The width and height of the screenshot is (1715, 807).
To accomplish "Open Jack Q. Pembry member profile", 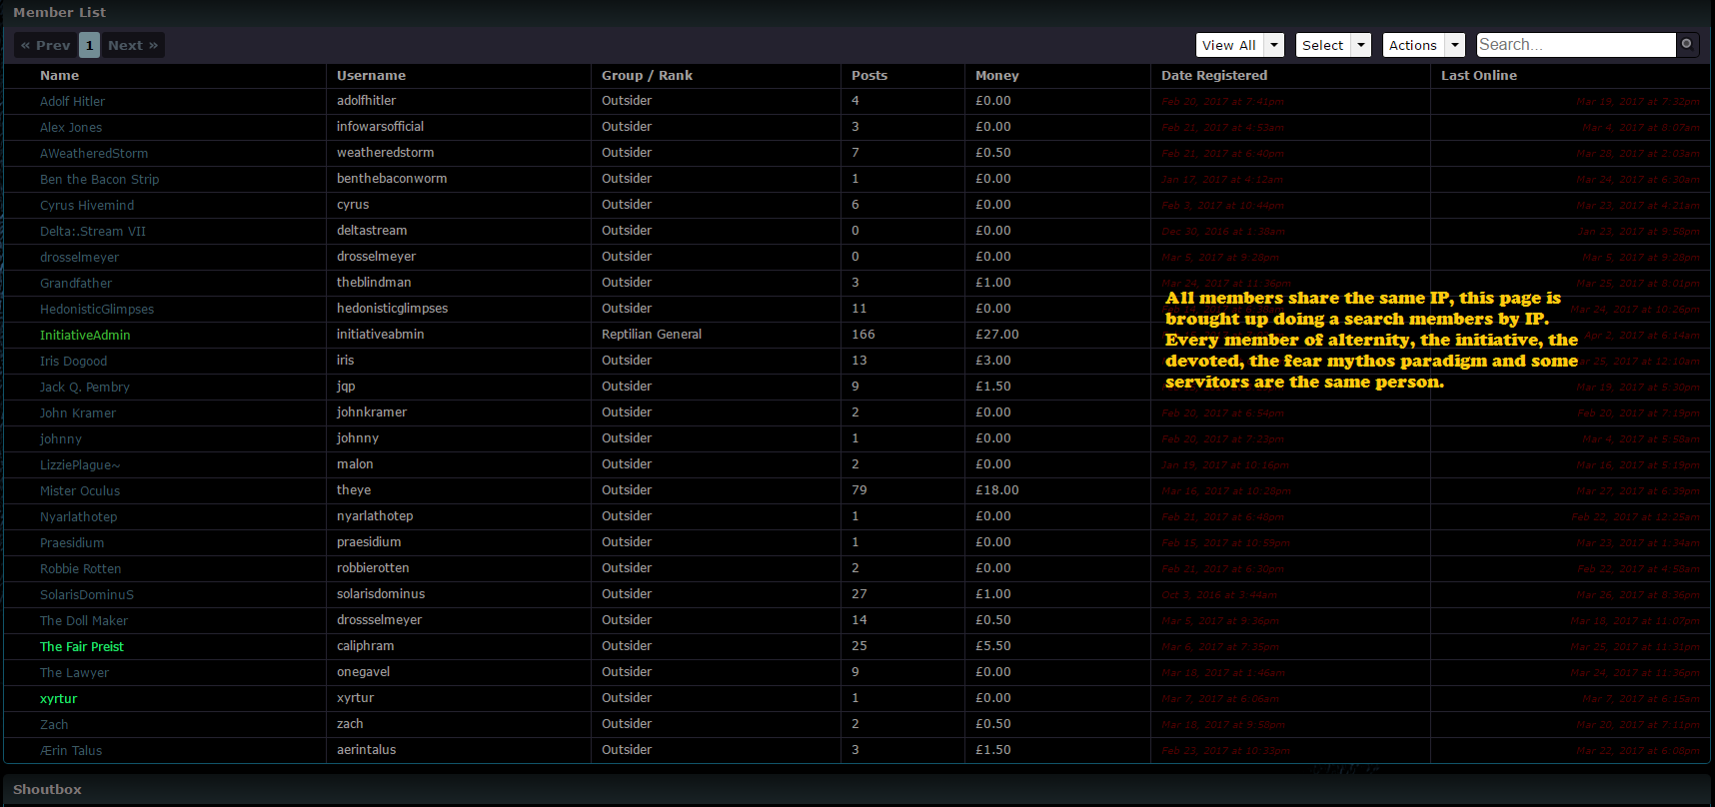I will [85, 388].
